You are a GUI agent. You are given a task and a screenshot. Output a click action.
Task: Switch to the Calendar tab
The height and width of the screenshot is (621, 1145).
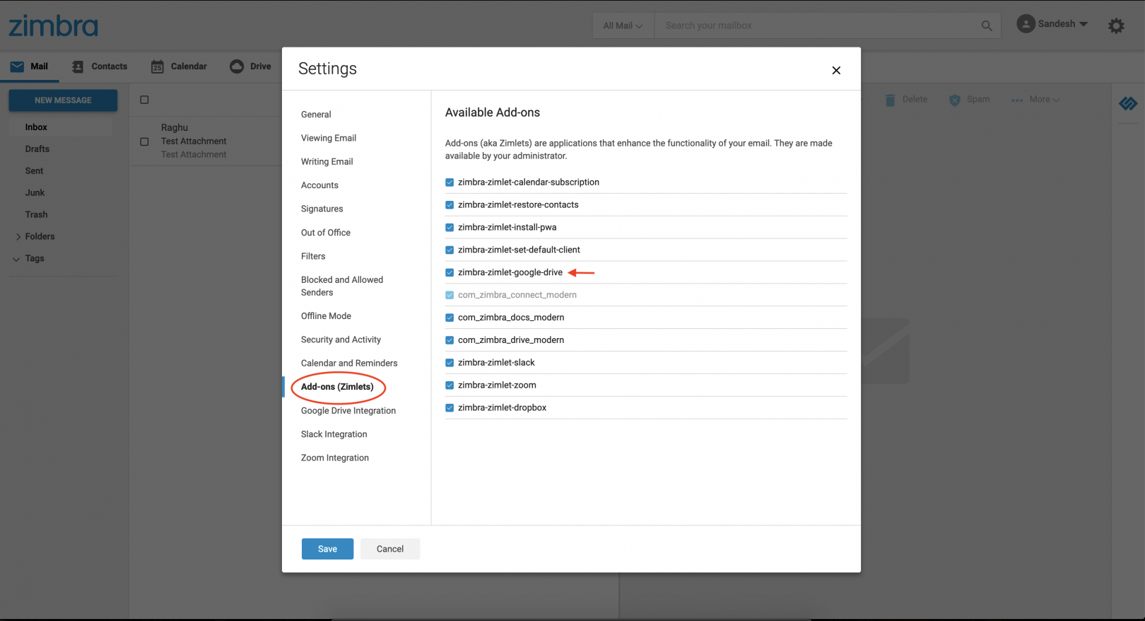pyautogui.click(x=179, y=66)
